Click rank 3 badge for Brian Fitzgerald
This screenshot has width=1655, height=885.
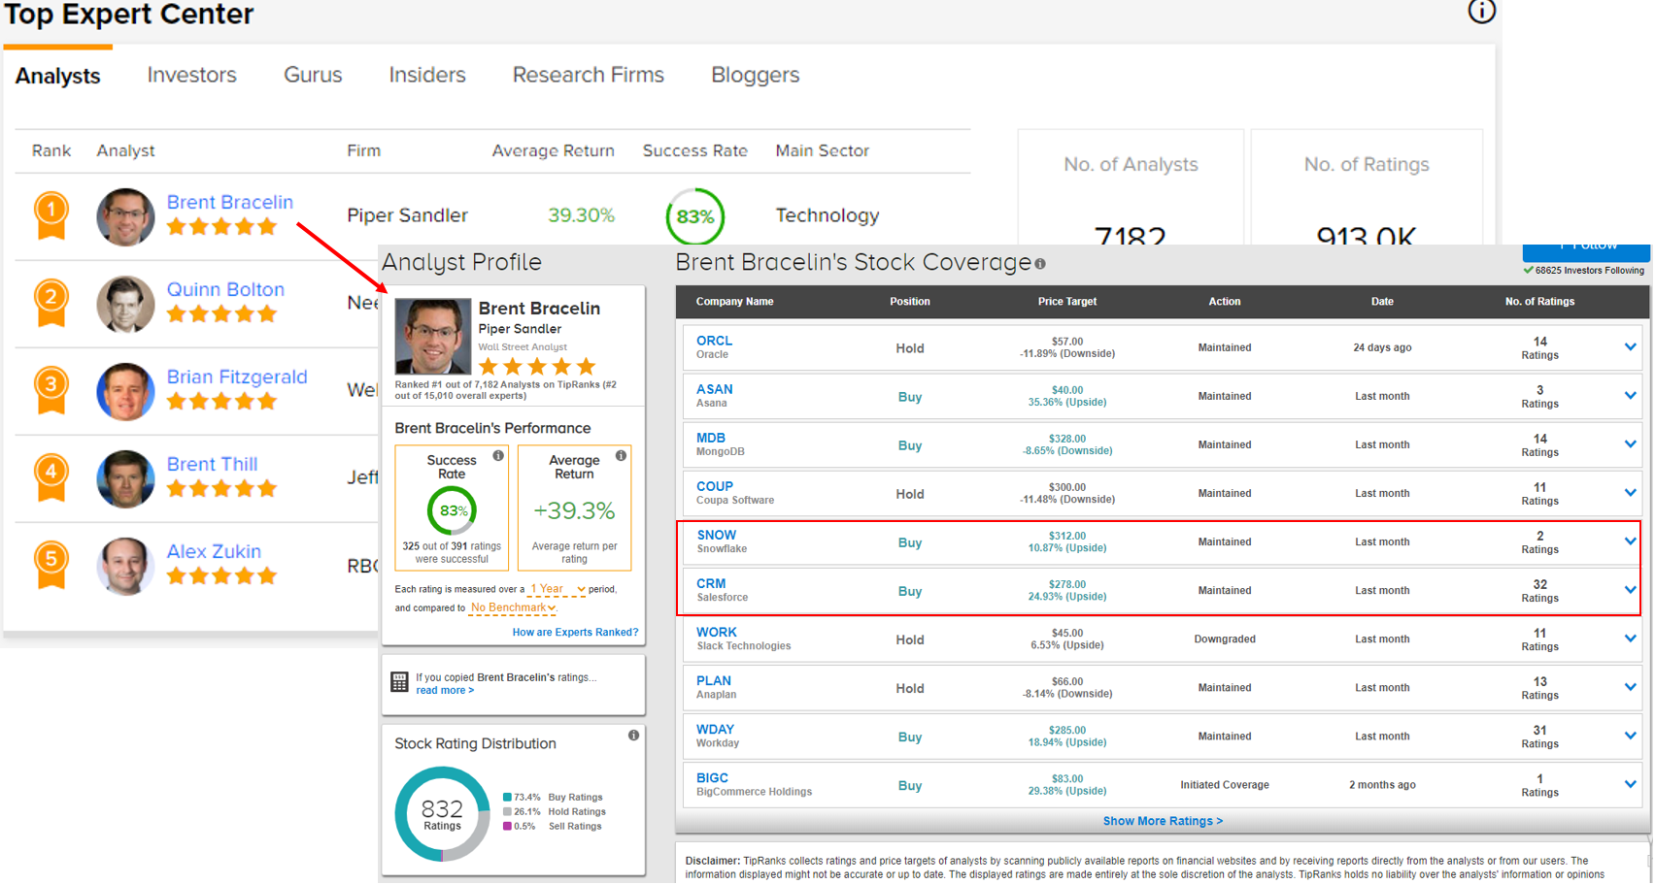coord(51,390)
